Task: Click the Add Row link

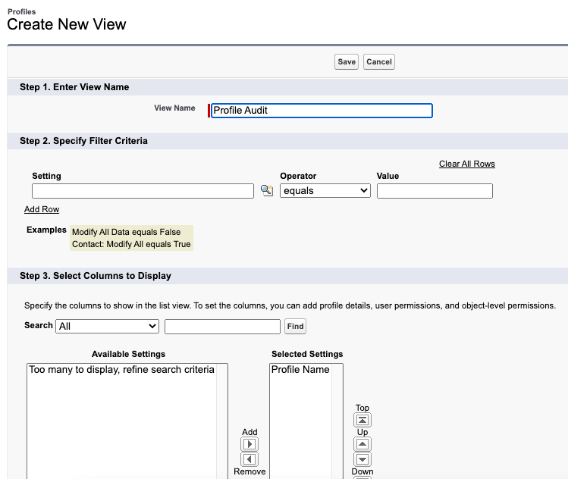Action: click(x=42, y=209)
